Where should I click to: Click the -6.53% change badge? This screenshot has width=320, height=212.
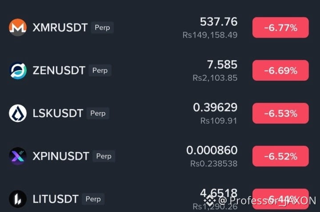tap(280, 113)
